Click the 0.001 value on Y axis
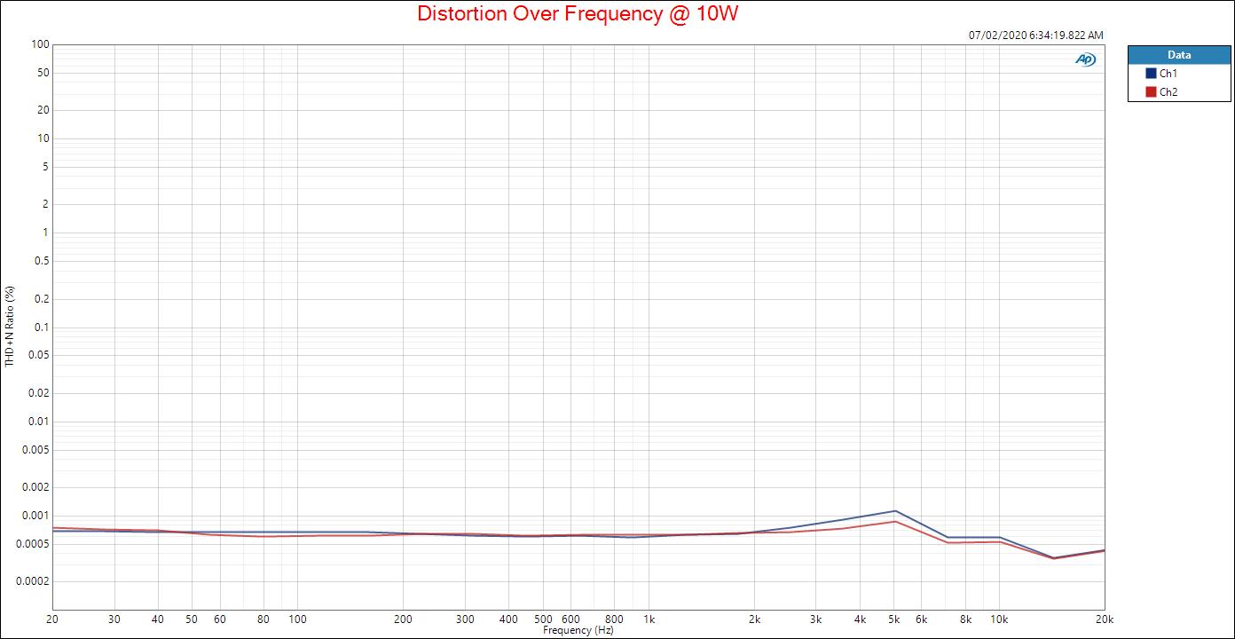The height and width of the screenshot is (639, 1235). coord(36,516)
